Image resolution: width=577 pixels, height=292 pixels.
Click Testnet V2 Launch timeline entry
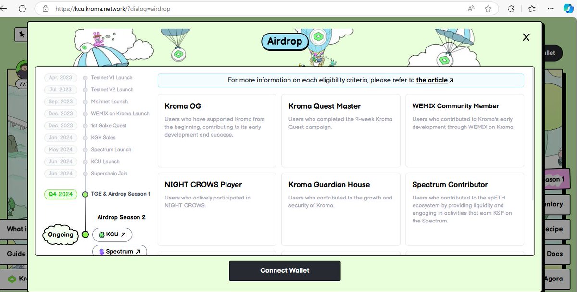pos(112,90)
